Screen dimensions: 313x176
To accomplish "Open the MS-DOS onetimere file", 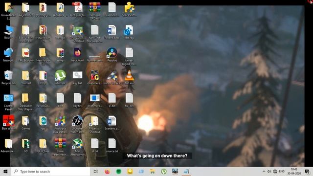I will click(94, 77).
